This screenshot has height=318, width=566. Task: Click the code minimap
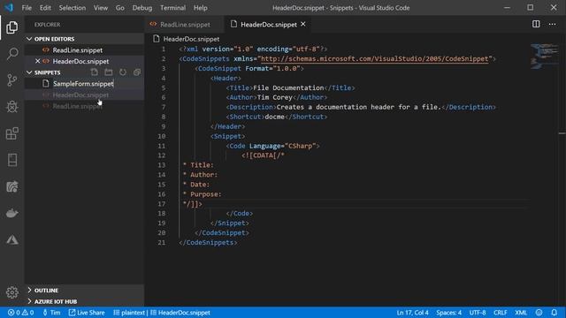[545, 57]
